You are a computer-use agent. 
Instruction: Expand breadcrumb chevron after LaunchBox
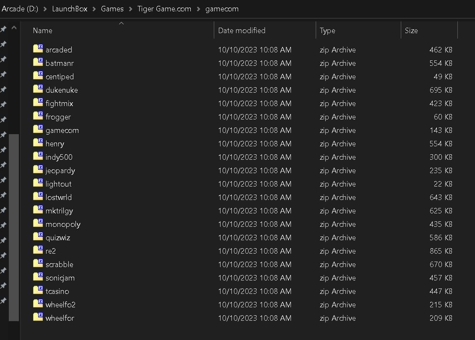click(x=94, y=9)
